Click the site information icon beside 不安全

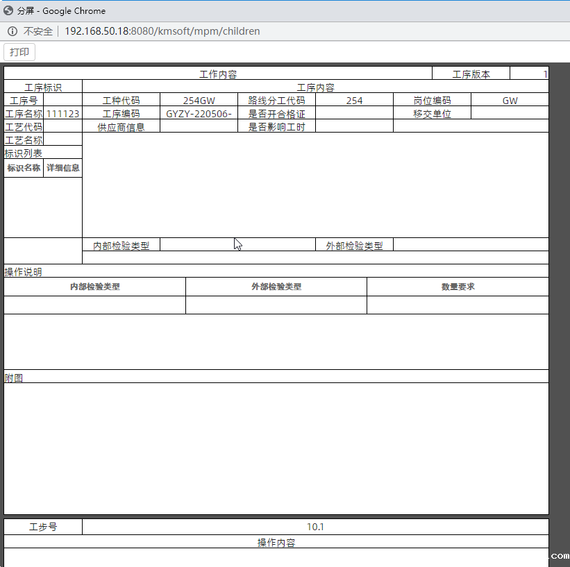pyautogui.click(x=12, y=31)
